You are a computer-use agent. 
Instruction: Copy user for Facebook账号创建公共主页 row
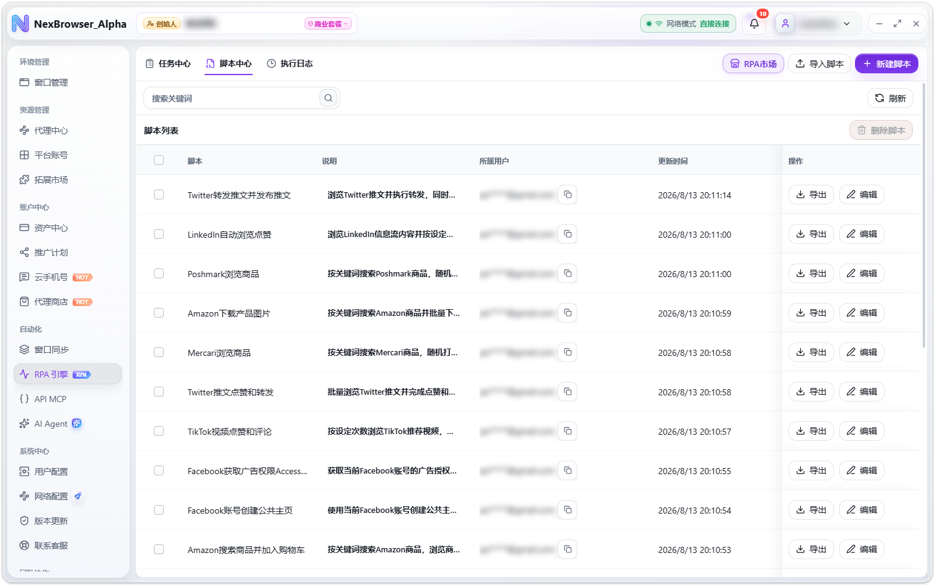point(568,510)
